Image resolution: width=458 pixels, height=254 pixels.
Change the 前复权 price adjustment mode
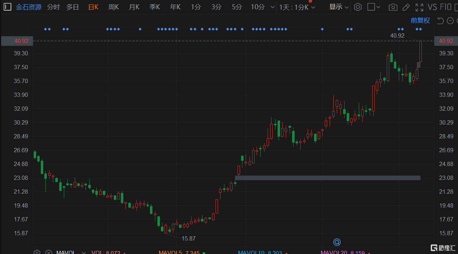point(420,21)
